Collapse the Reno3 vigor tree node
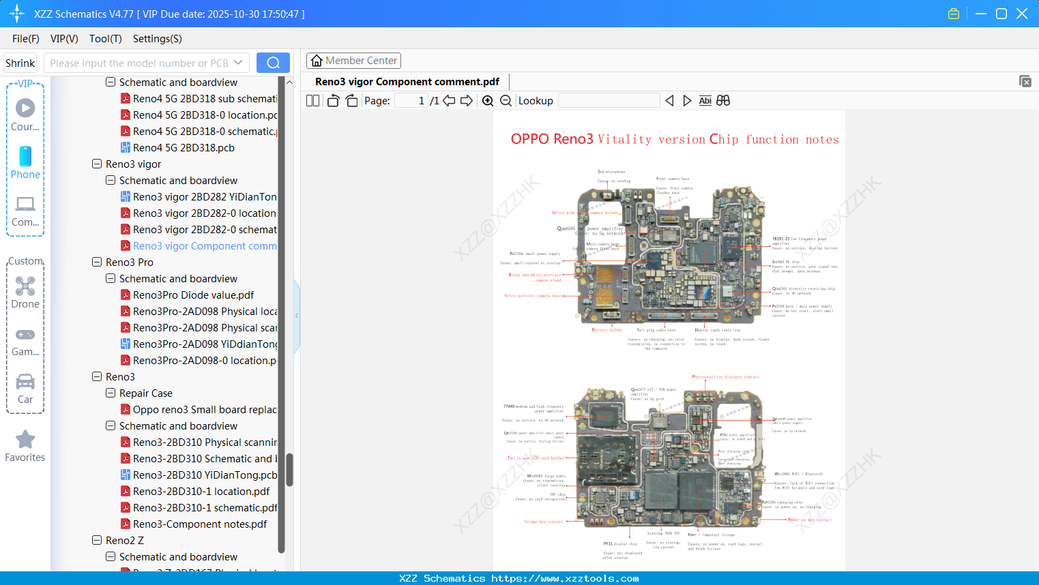Screen dimensions: 1039x585 [x=97, y=164]
